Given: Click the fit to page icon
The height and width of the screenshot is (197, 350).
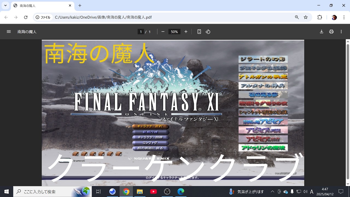Looking at the screenshot, I should pyautogui.click(x=199, y=32).
